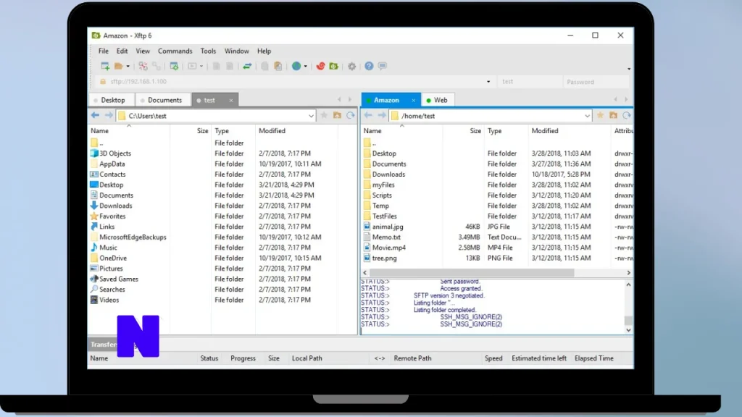The image size is (742, 417).
Task: Close the local test tab
Action: [x=231, y=100]
